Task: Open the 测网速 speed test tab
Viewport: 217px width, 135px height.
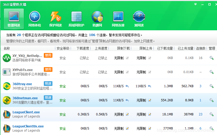Action: (x=139, y=19)
